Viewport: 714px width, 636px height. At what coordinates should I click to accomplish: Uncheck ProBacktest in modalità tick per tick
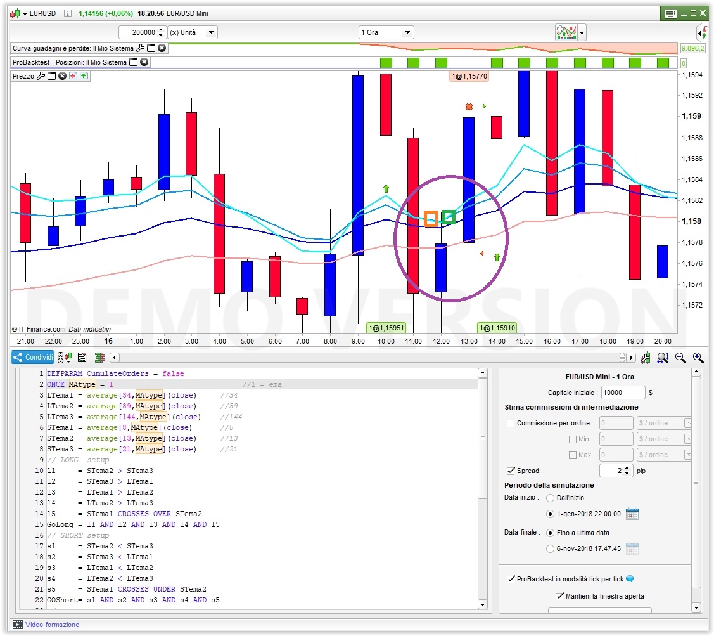click(511, 579)
